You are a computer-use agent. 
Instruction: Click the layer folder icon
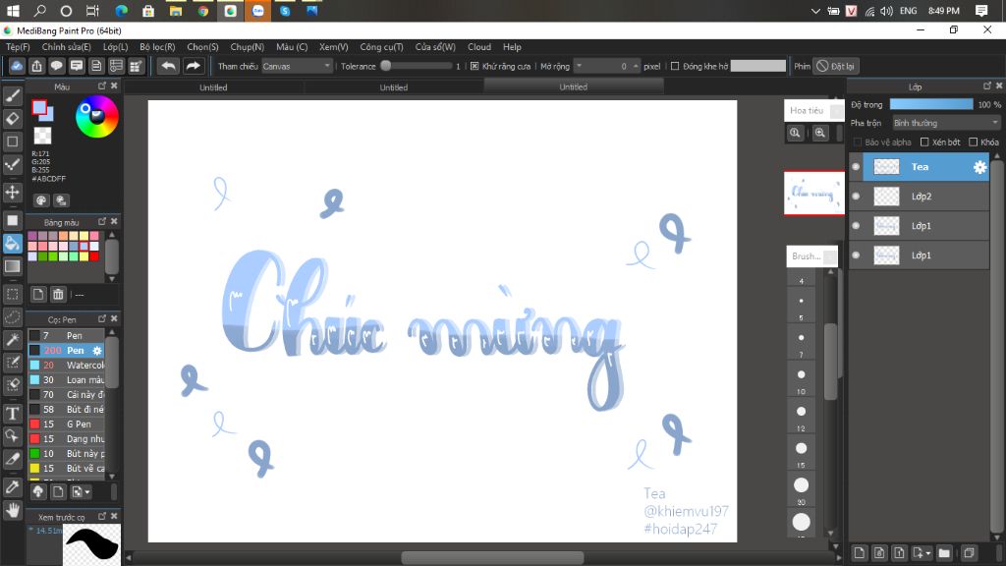pyautogui.click(x=944, y=552)
